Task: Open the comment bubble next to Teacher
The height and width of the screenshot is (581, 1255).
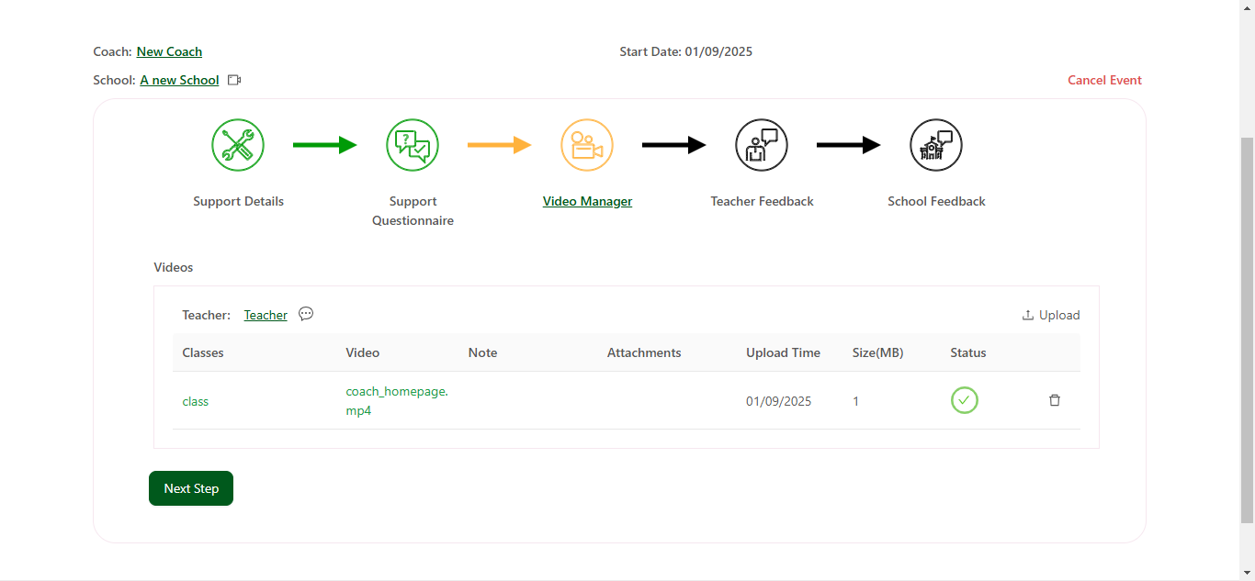Action: (x=306, y=314)
